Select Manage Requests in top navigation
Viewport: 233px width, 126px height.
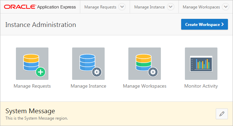[100, 7]
